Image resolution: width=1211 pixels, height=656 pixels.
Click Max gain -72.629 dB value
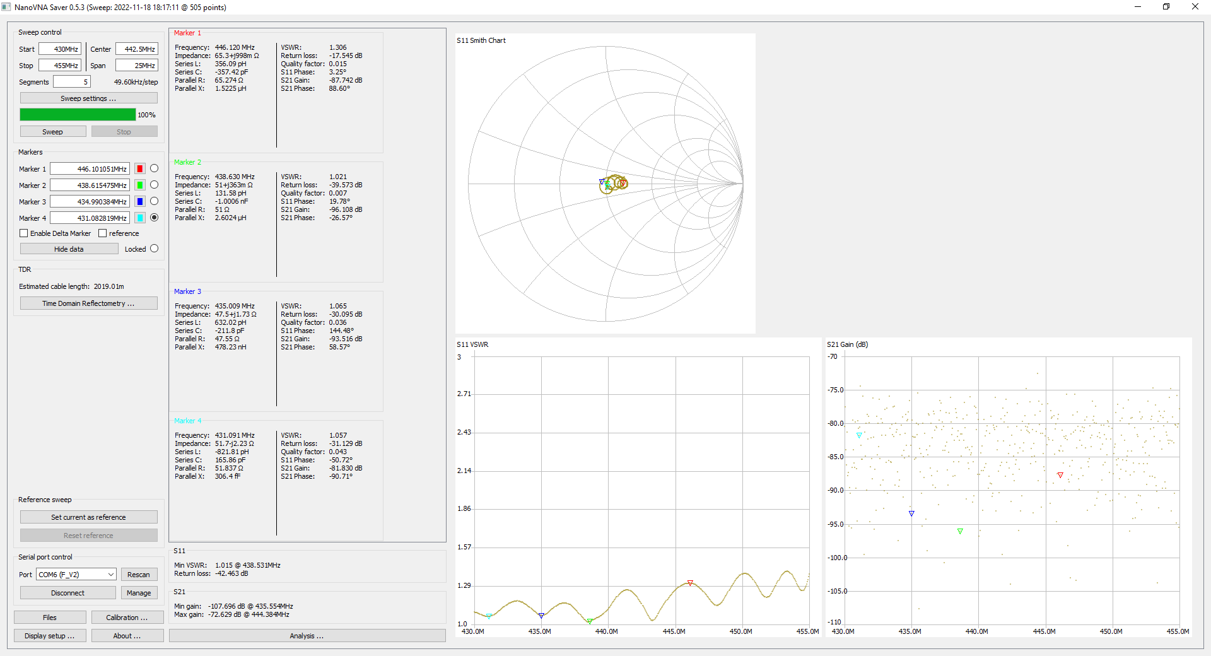[x=249, y=614]
